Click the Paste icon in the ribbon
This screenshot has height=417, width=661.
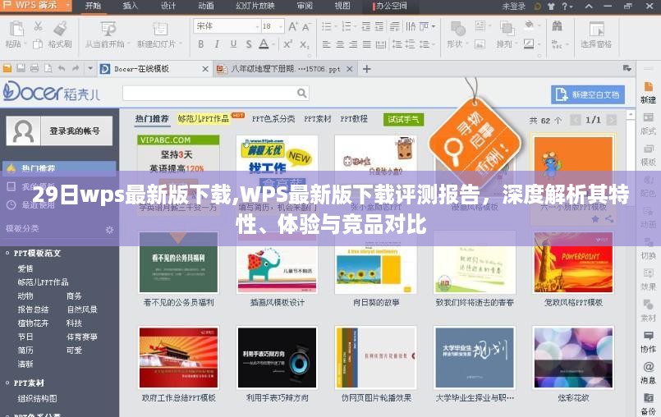click(14, 28)
